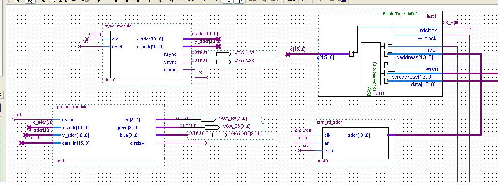Click the wrclock port of ram
This screenshot has height=185, width=498.
click(427, 39)
